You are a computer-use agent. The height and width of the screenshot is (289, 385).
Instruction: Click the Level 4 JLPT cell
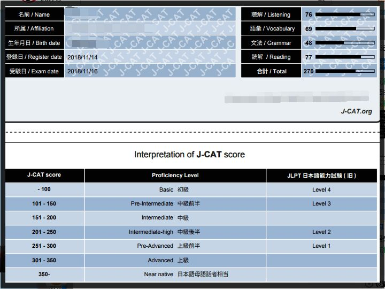point(322,189)
